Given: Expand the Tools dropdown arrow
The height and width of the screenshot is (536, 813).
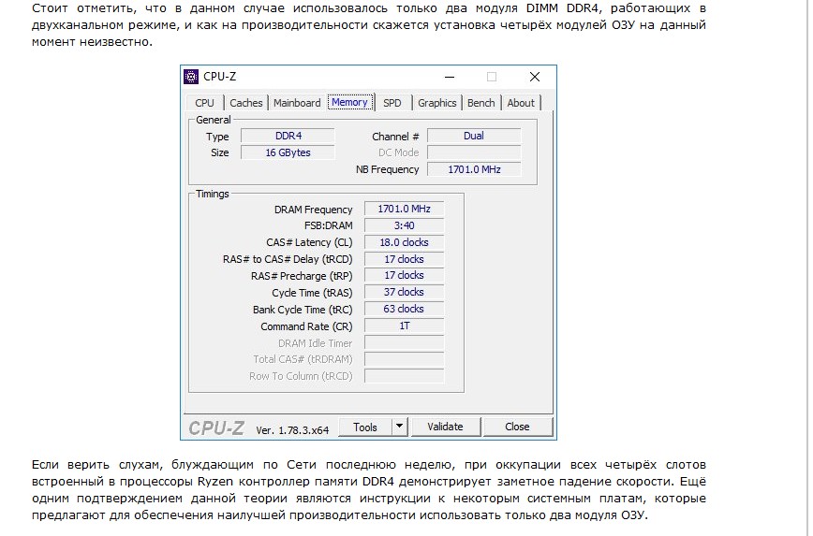Looking at the screenshot, I should coord(398,427).
